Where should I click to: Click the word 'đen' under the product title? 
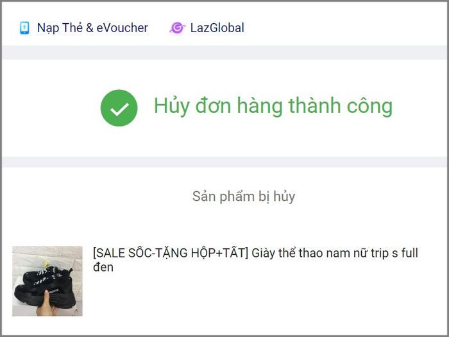pos(103,267)
